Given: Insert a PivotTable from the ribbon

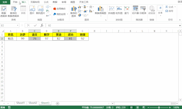Looking at the screenshot, I should (4, 11).
